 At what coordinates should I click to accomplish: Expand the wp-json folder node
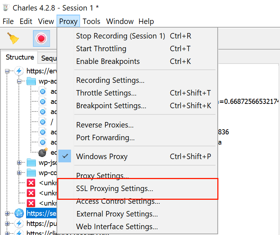point(19,162)
